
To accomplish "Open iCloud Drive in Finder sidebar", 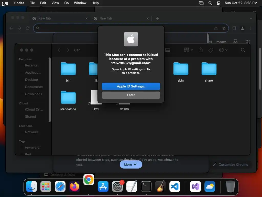I will tap(34, 109).
